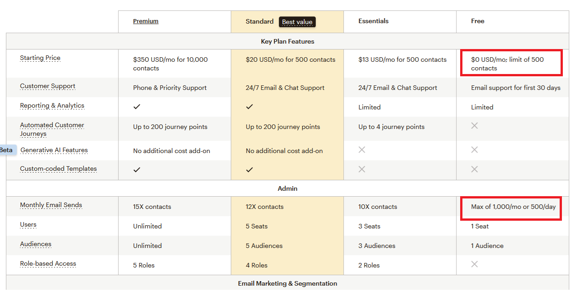Open Role-based Access feature details
Viewport: 586px width, 297px height.
tap(48, 264)
